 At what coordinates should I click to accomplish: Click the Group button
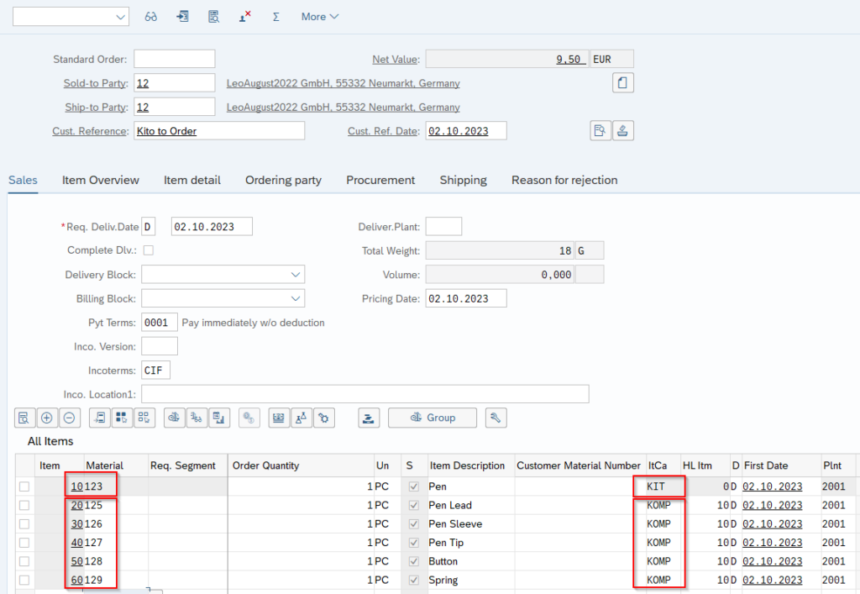click(x=433, y=418)
